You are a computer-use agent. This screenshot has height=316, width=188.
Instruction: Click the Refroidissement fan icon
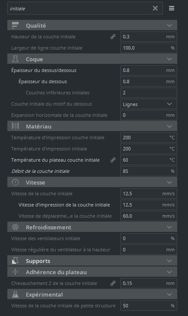coord(16,227)
